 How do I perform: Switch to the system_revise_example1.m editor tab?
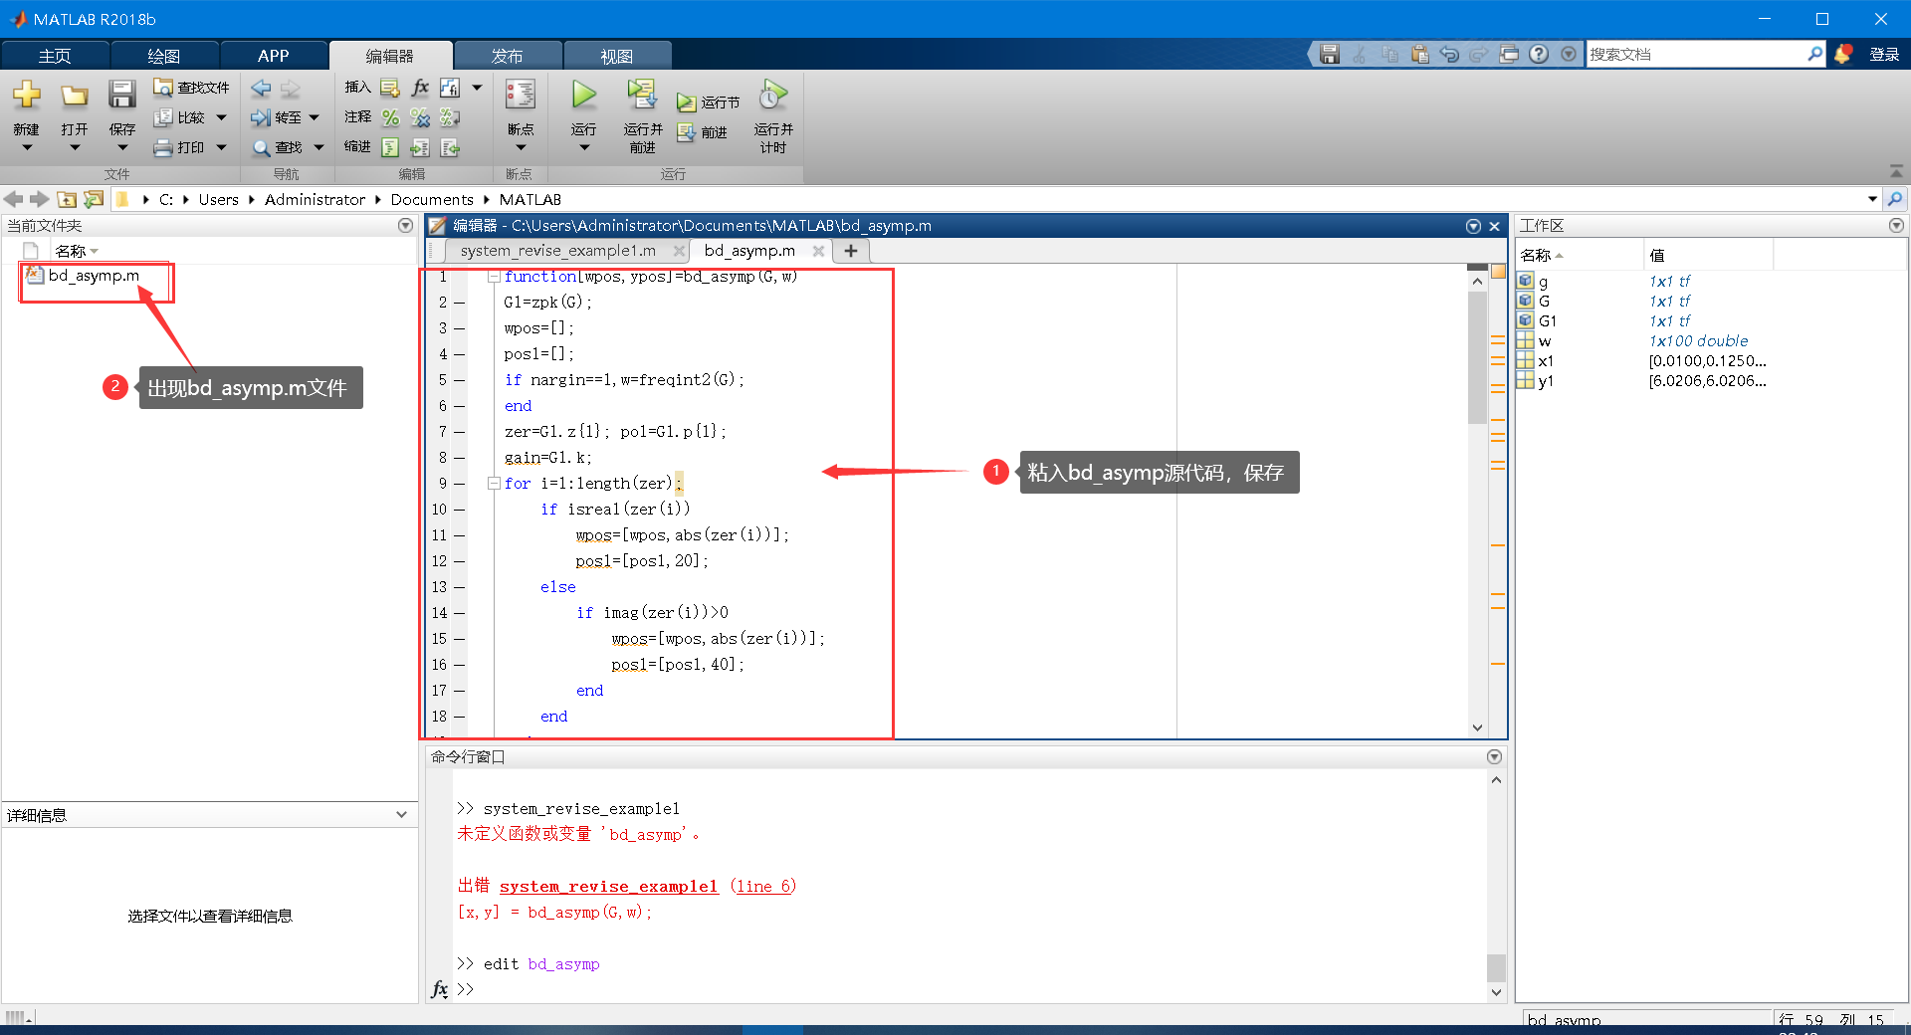click(557, 251)
